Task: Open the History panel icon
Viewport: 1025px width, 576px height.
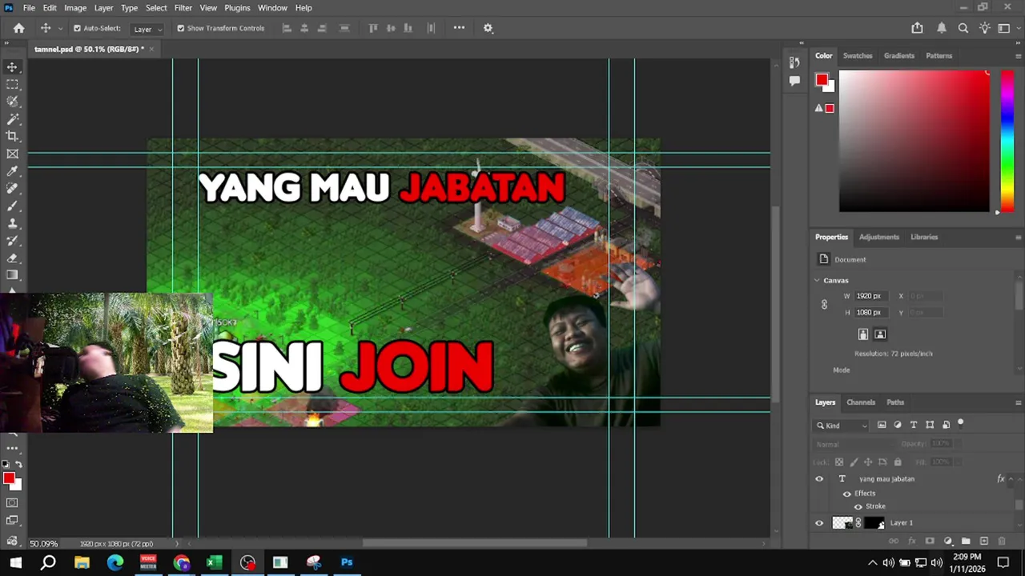Action: point(794,62)
